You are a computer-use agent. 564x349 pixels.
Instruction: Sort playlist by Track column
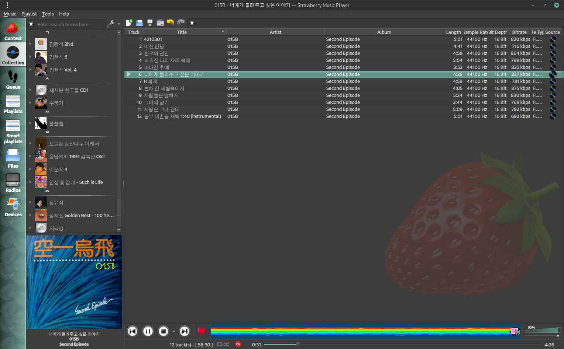(x=134, y=32)
